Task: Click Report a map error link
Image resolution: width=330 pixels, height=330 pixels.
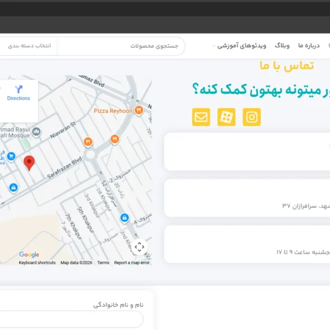Action: (x=132, y=263)
